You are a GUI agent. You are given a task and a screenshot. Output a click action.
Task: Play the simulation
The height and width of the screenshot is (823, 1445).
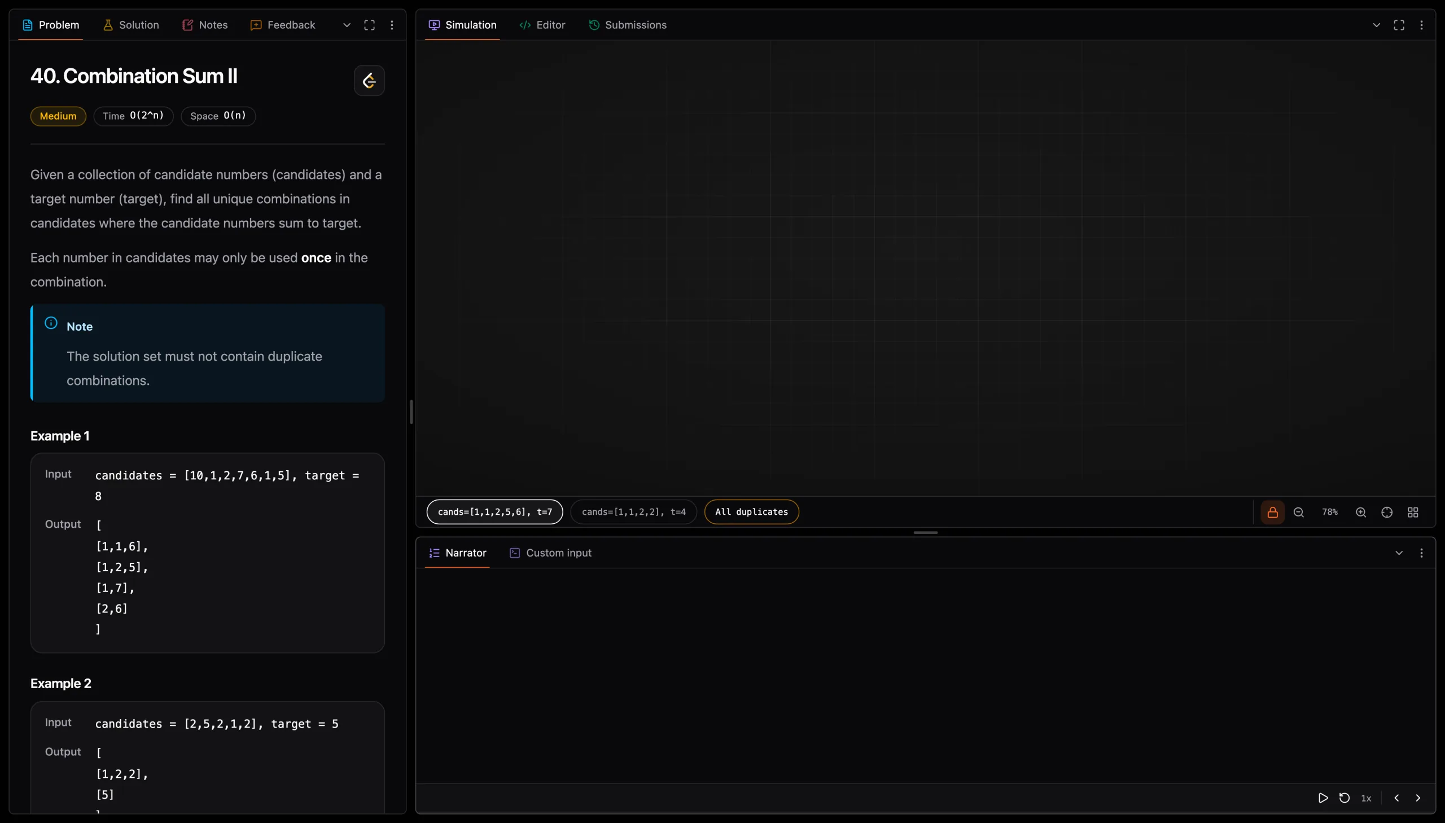(x=1323, y=798)
